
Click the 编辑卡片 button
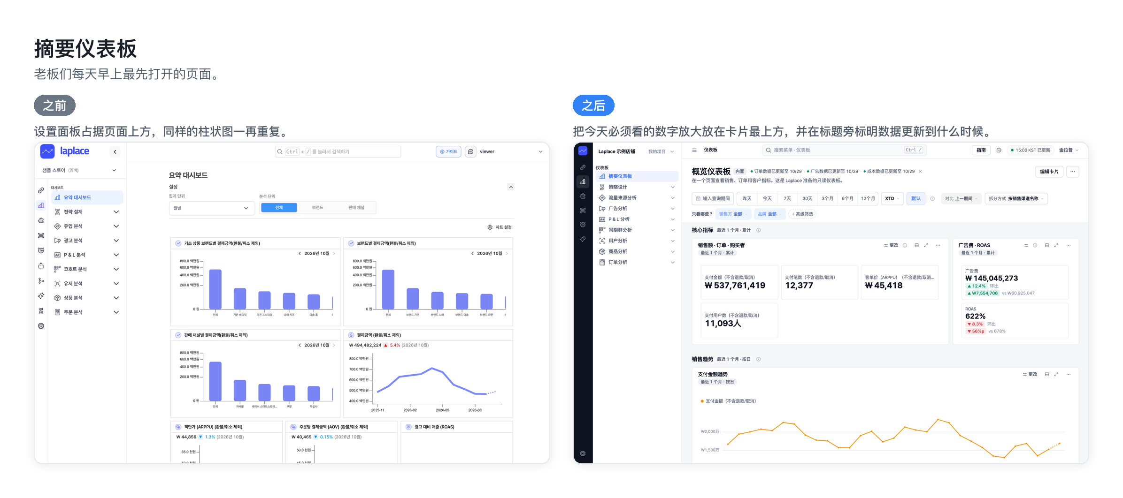pyautogui.click(x=1049, y=172)
